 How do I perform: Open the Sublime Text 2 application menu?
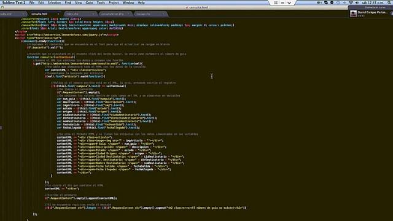pyautogui.click(x=14, y=2)
